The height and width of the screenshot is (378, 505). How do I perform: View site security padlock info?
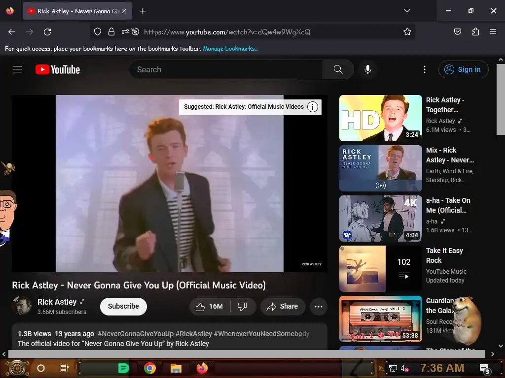coord(111,31)
